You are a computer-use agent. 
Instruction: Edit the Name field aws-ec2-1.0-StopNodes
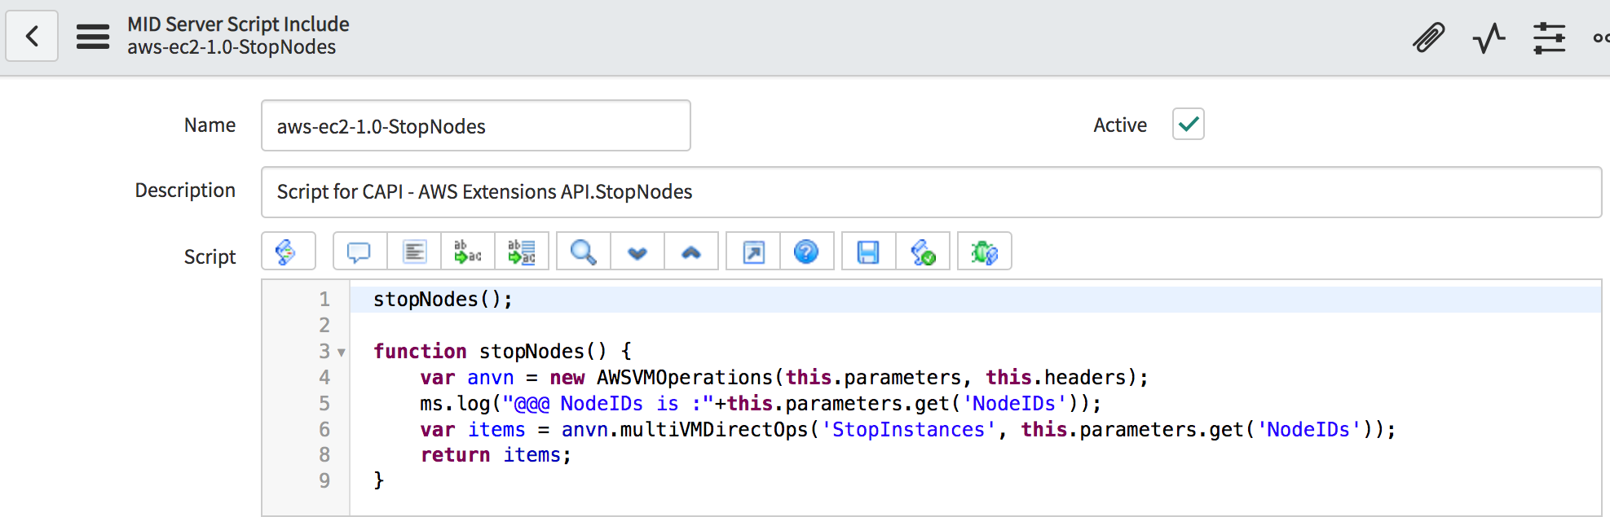tap(476, 125)
